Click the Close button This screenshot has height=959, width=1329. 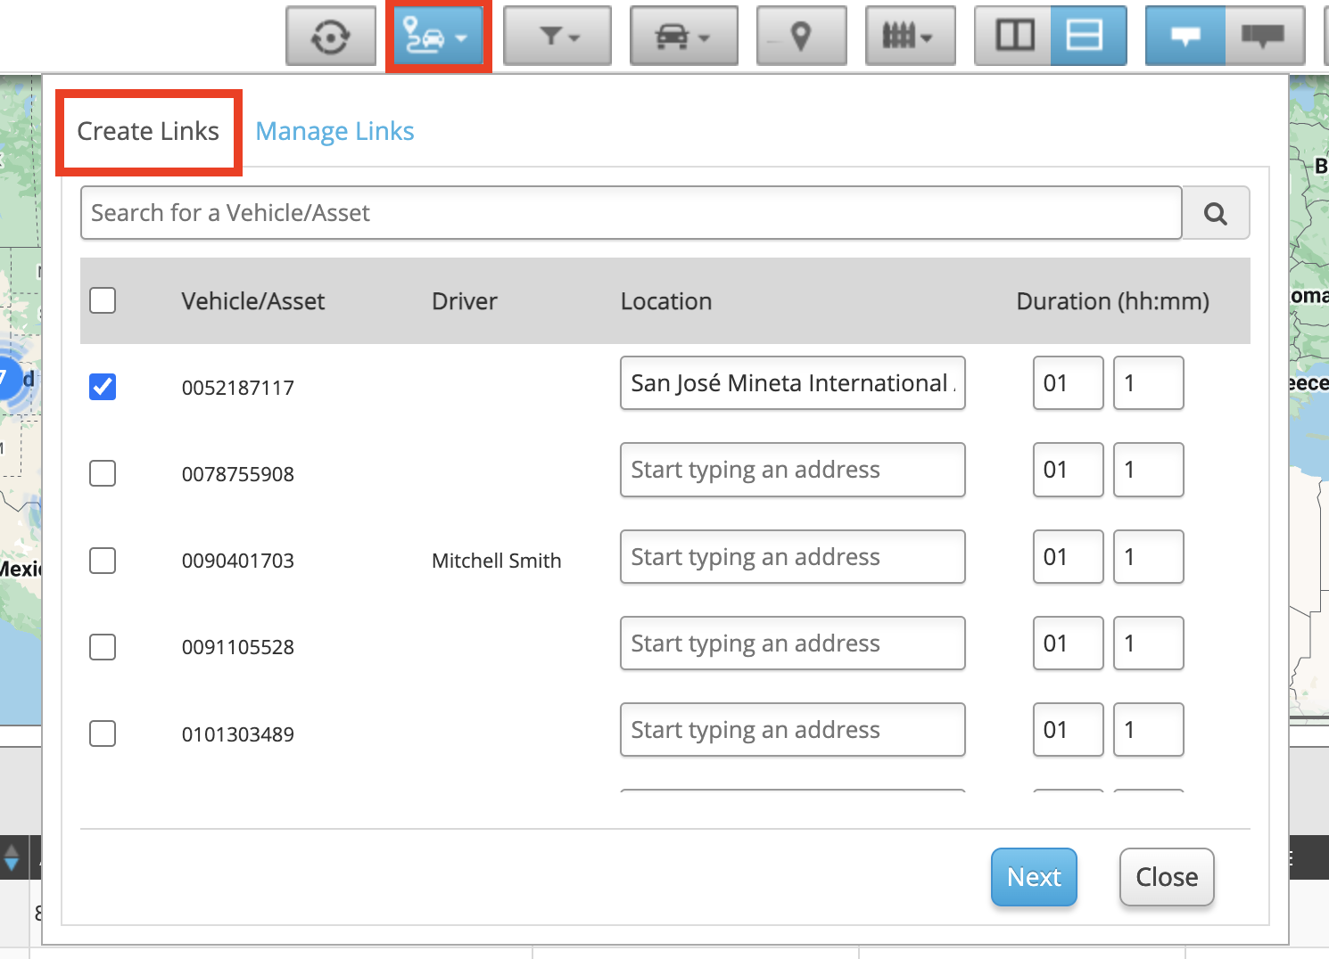click(x=1167, y=877)
